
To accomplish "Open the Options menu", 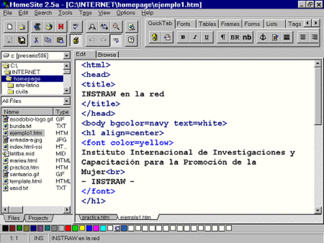I will (x=125, y=13).
